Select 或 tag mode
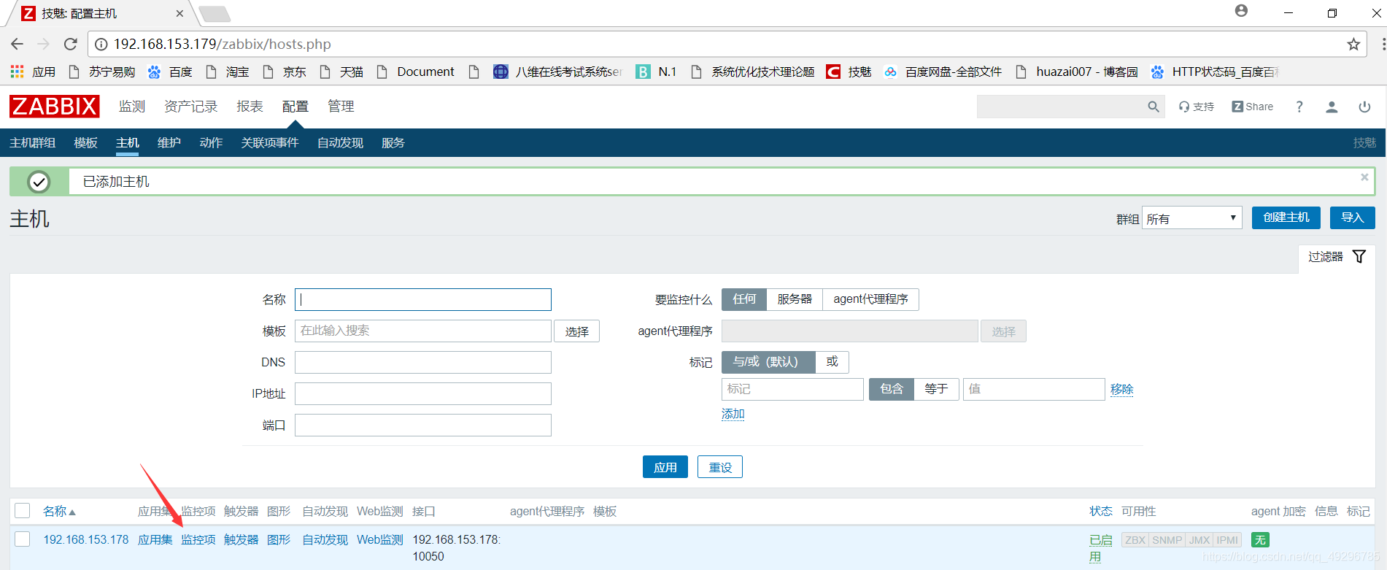This screenshot has width=1387, height=570. click(x=832, y=362)
